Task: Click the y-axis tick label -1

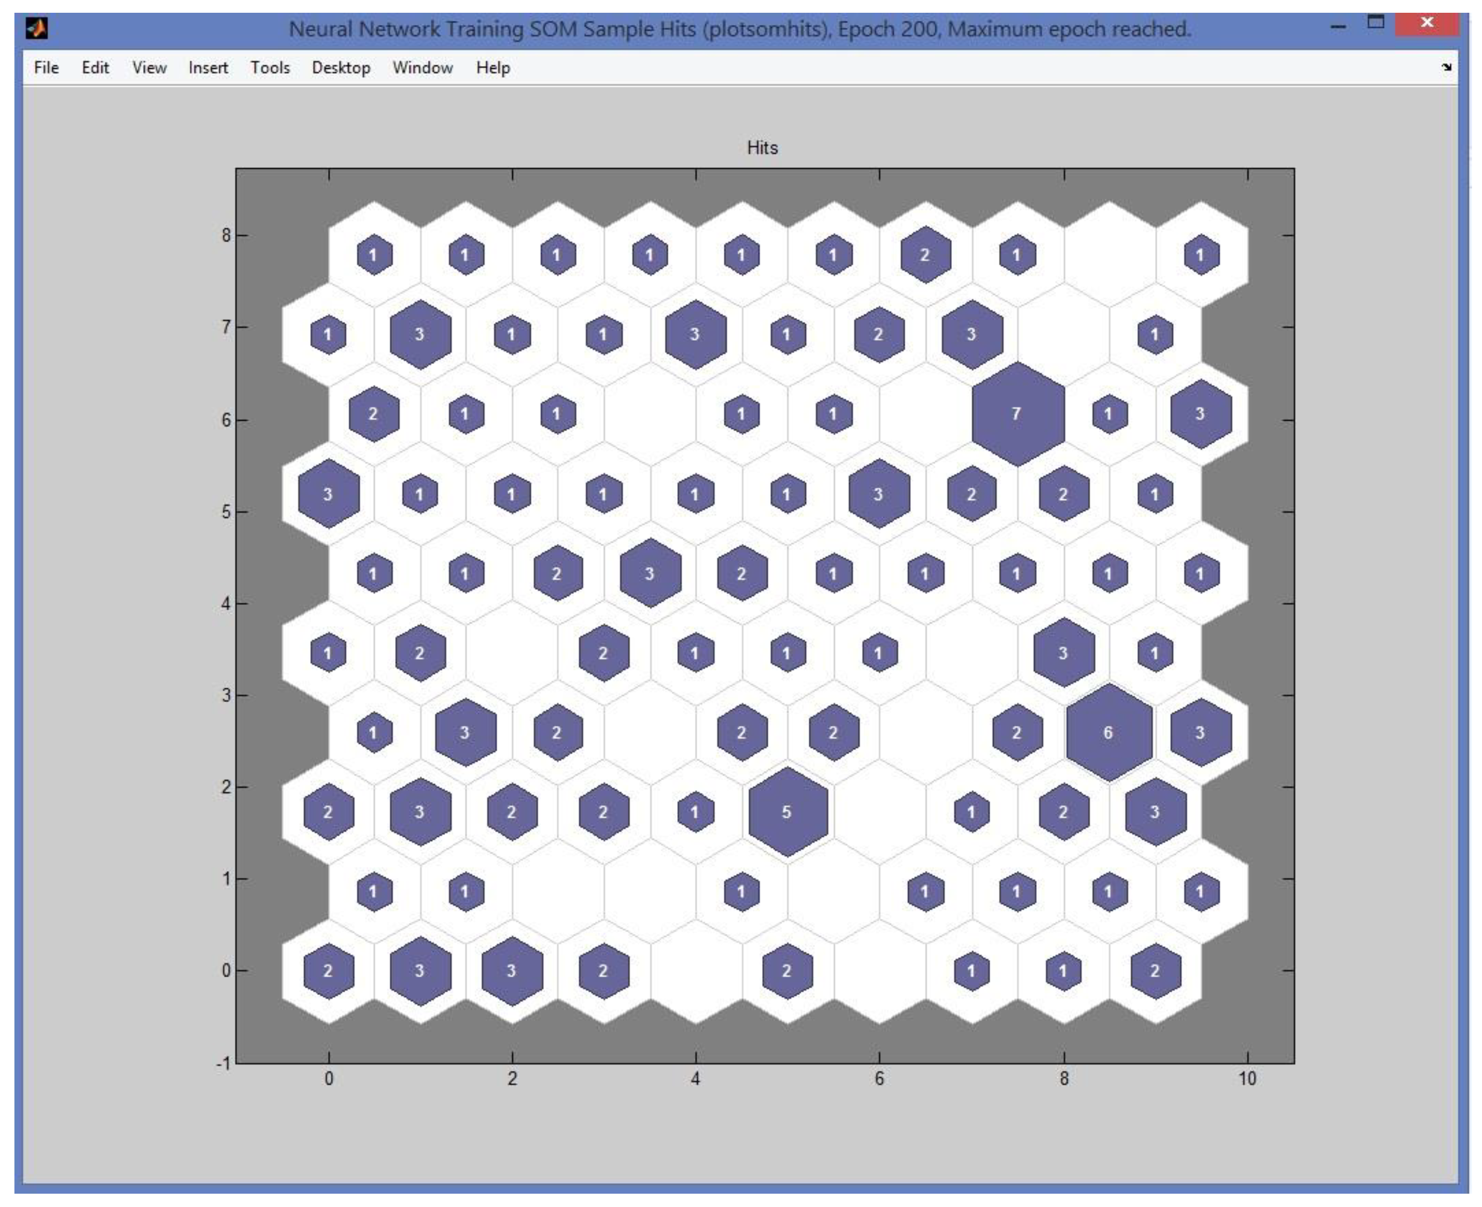Action: pos(223,1064)
